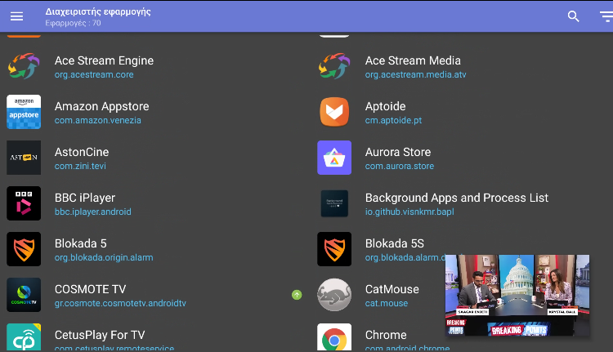The width and height of the screenshot is (613, 352).
Task: Click package name org.blokada.origin.alarm
Action: pos(104,257)
